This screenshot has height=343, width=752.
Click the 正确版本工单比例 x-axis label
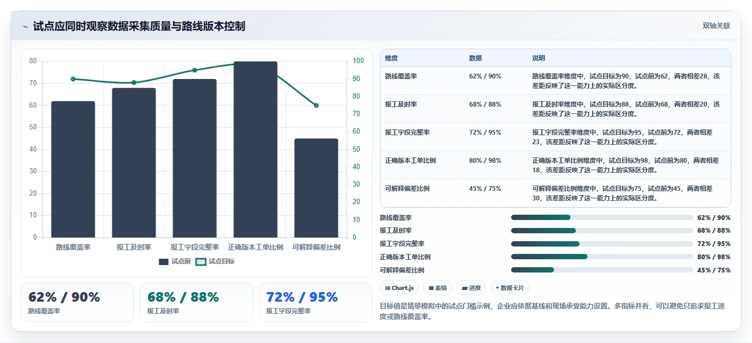point(255,248)
